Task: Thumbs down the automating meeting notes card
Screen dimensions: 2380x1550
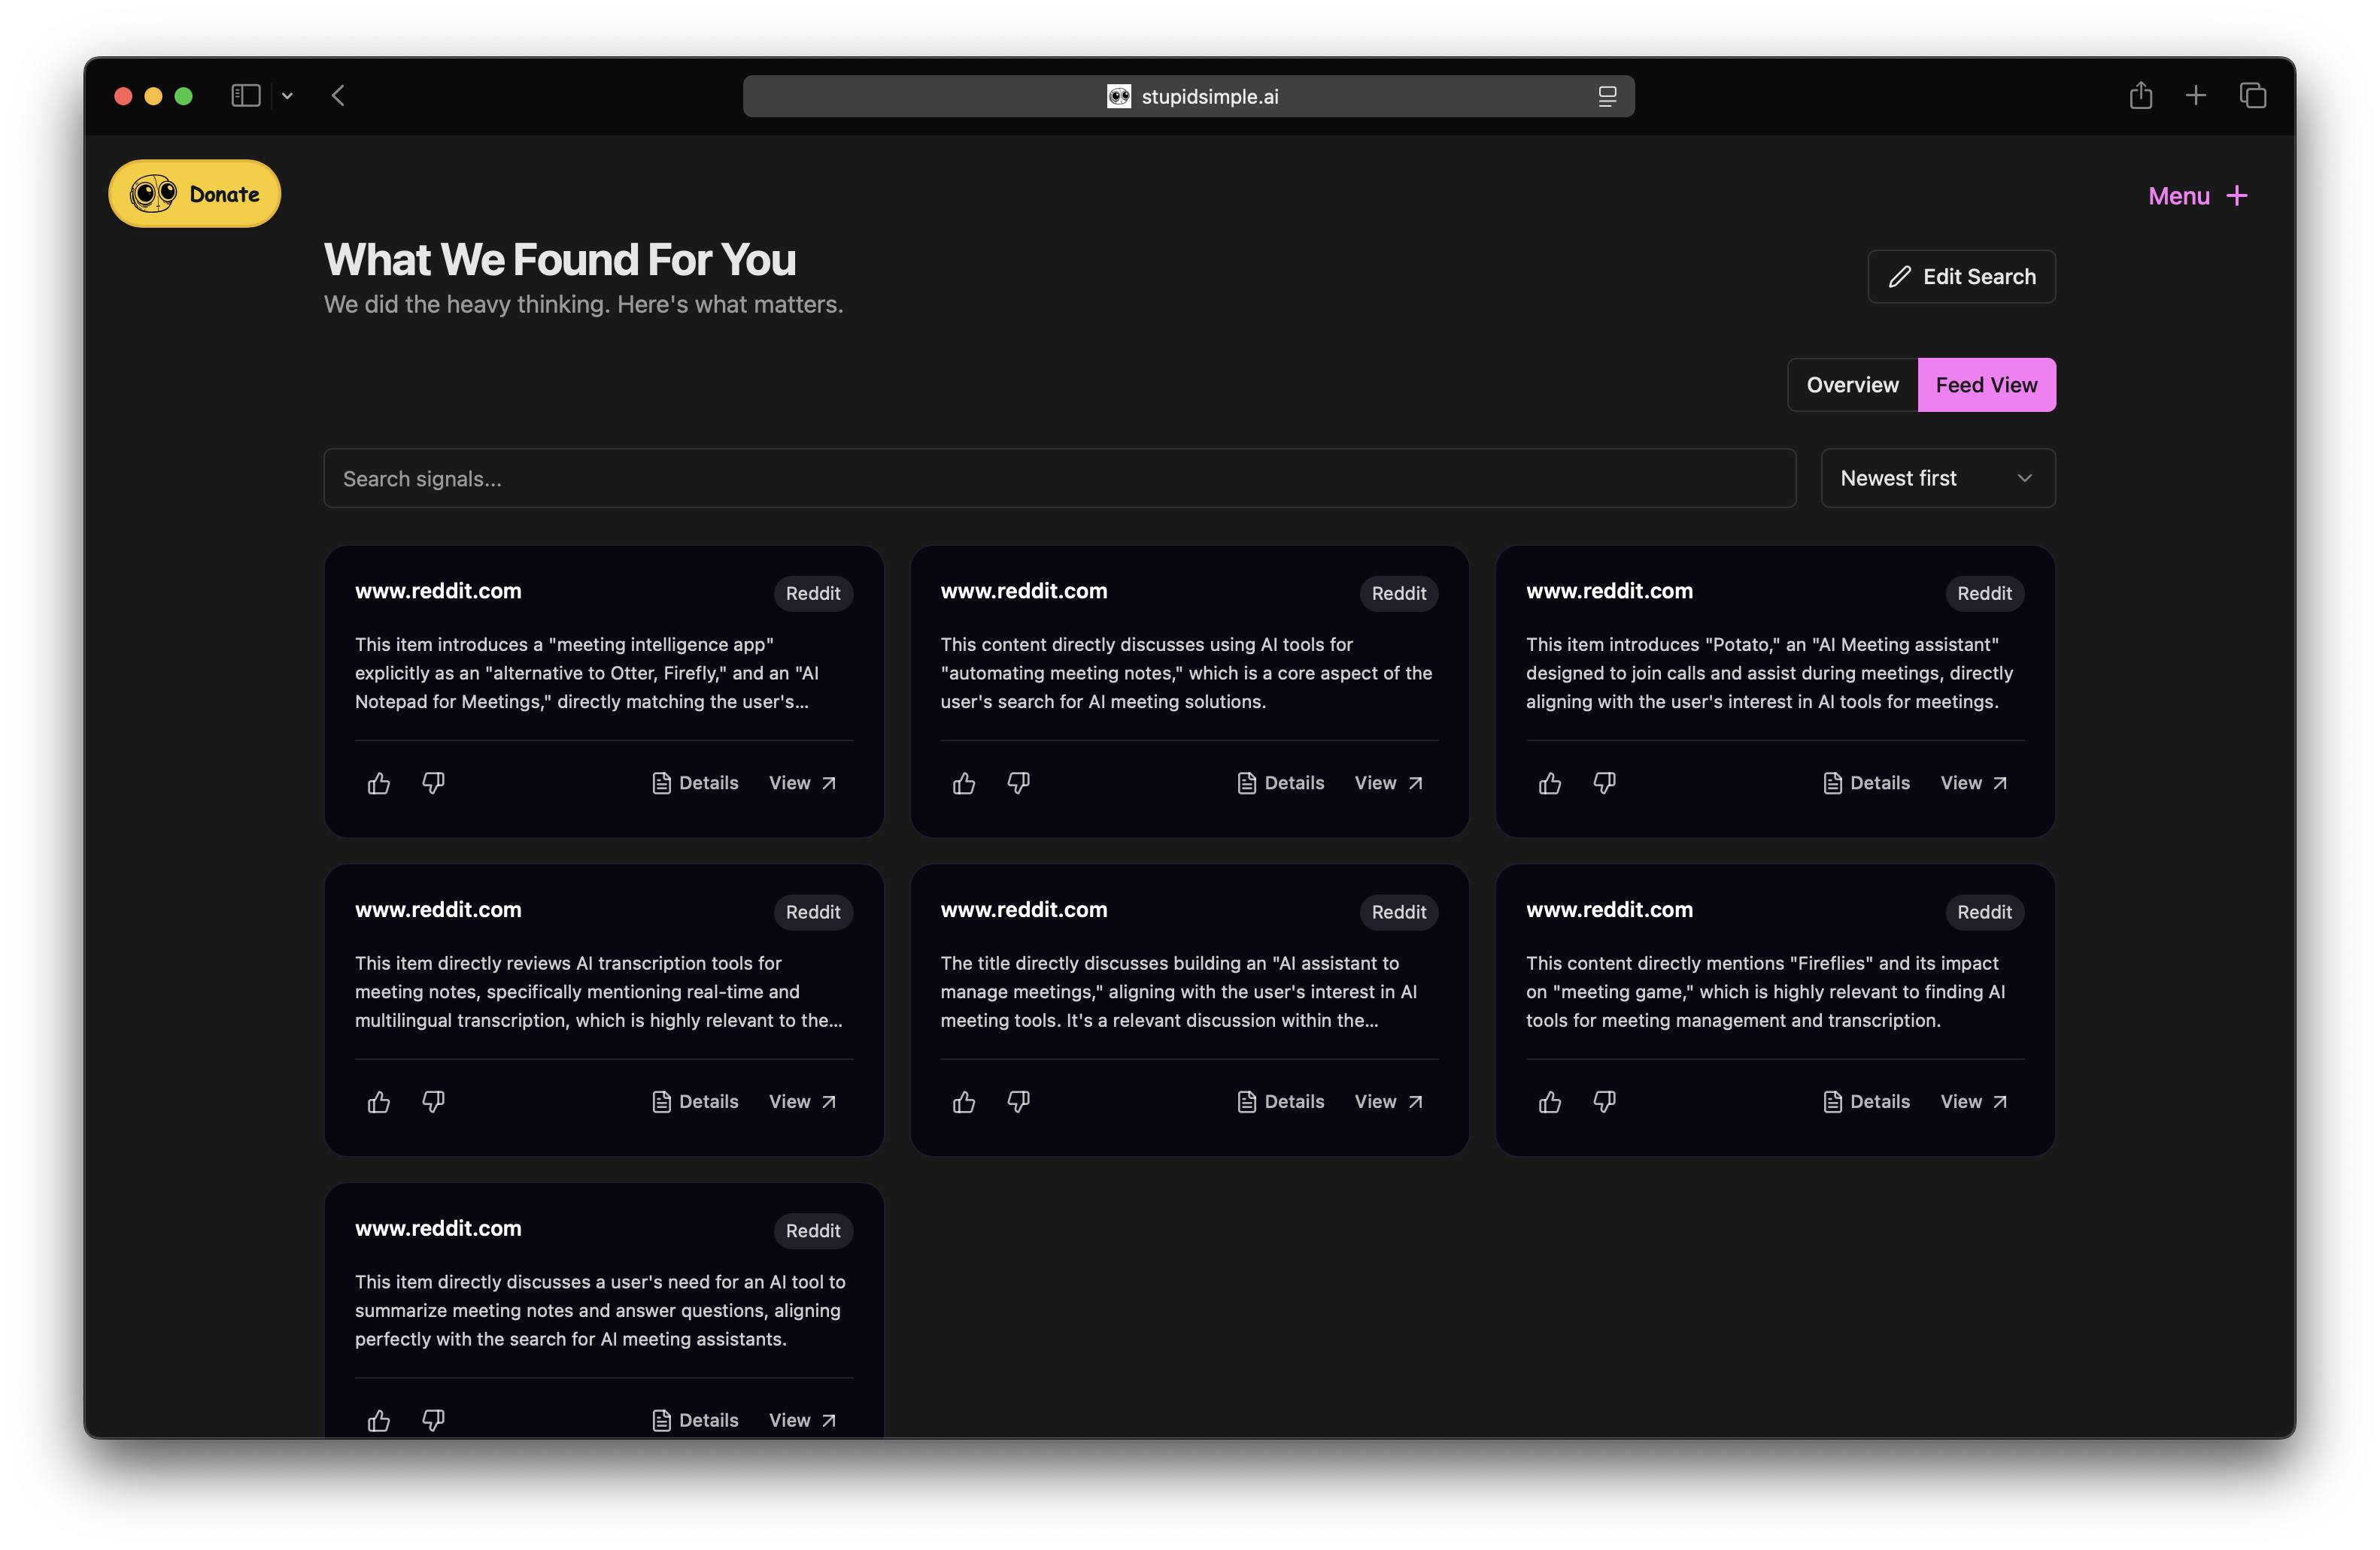Action: pyautogui.click(x=1018, y=783)
